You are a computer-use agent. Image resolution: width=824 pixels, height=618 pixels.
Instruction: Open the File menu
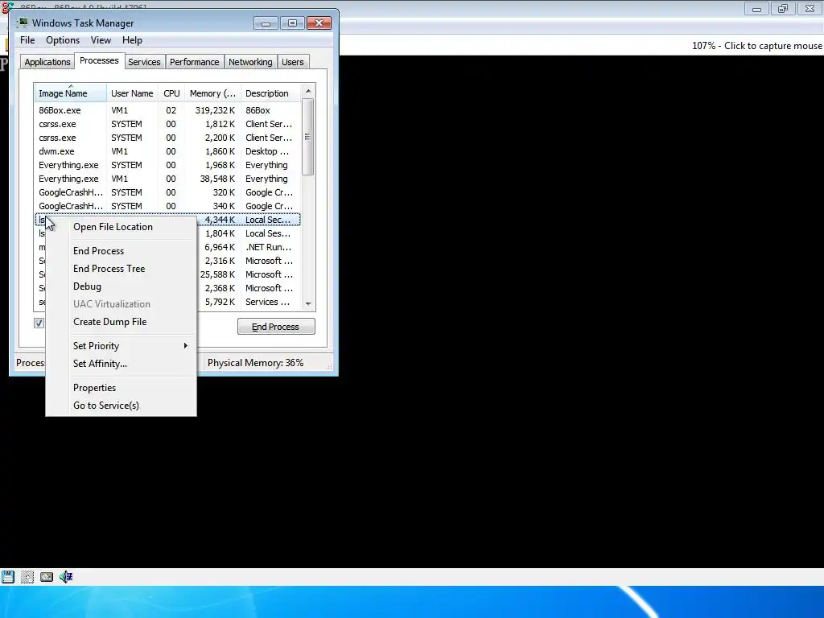27,40
